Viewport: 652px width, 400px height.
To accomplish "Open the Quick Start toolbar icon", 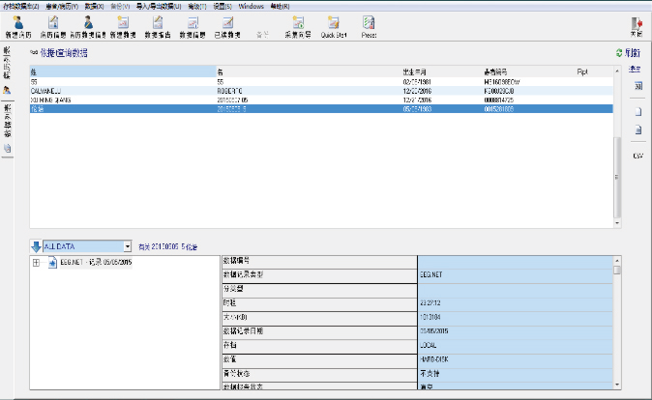I will coord(334,22).
